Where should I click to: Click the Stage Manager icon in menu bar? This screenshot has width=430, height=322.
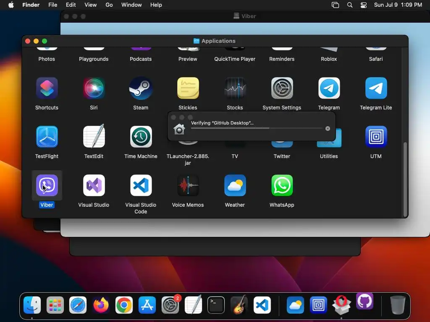click(335, 5)
